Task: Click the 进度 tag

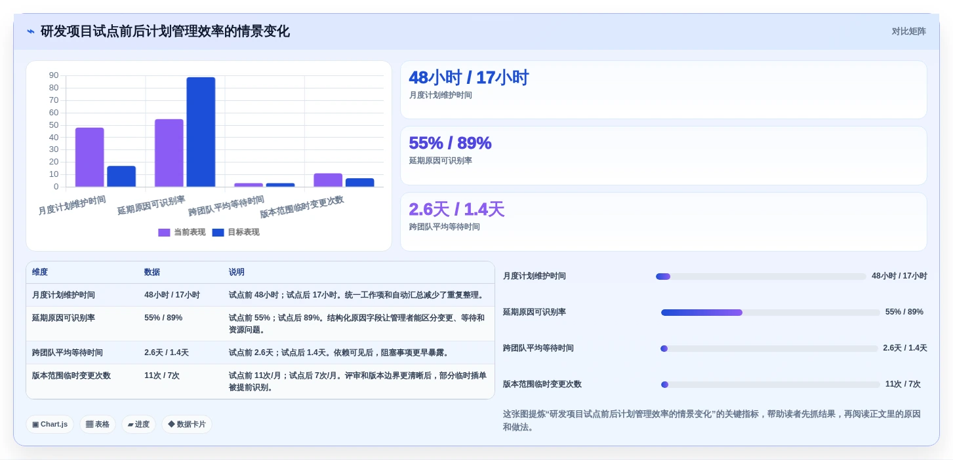Action: click(138, 425)
